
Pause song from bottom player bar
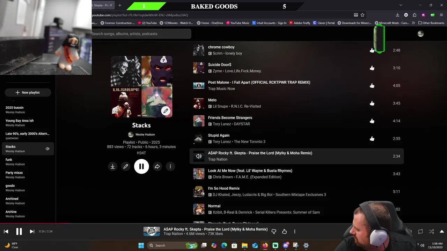click(19, 231)
